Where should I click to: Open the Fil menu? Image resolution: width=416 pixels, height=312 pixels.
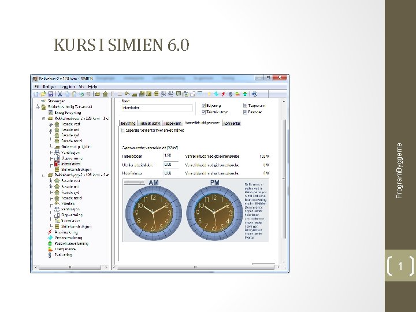[x=36, y=87]
